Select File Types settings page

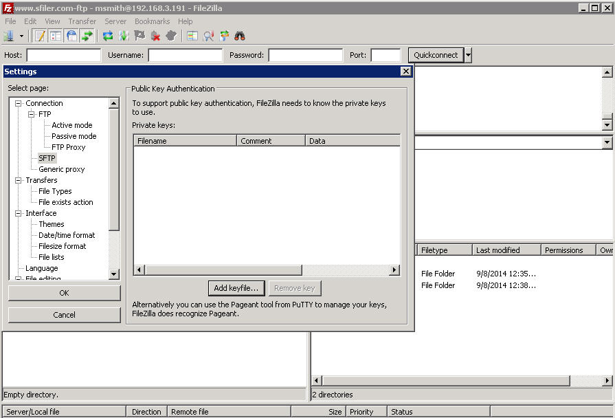pyautogui.click(x=55, y=191)
